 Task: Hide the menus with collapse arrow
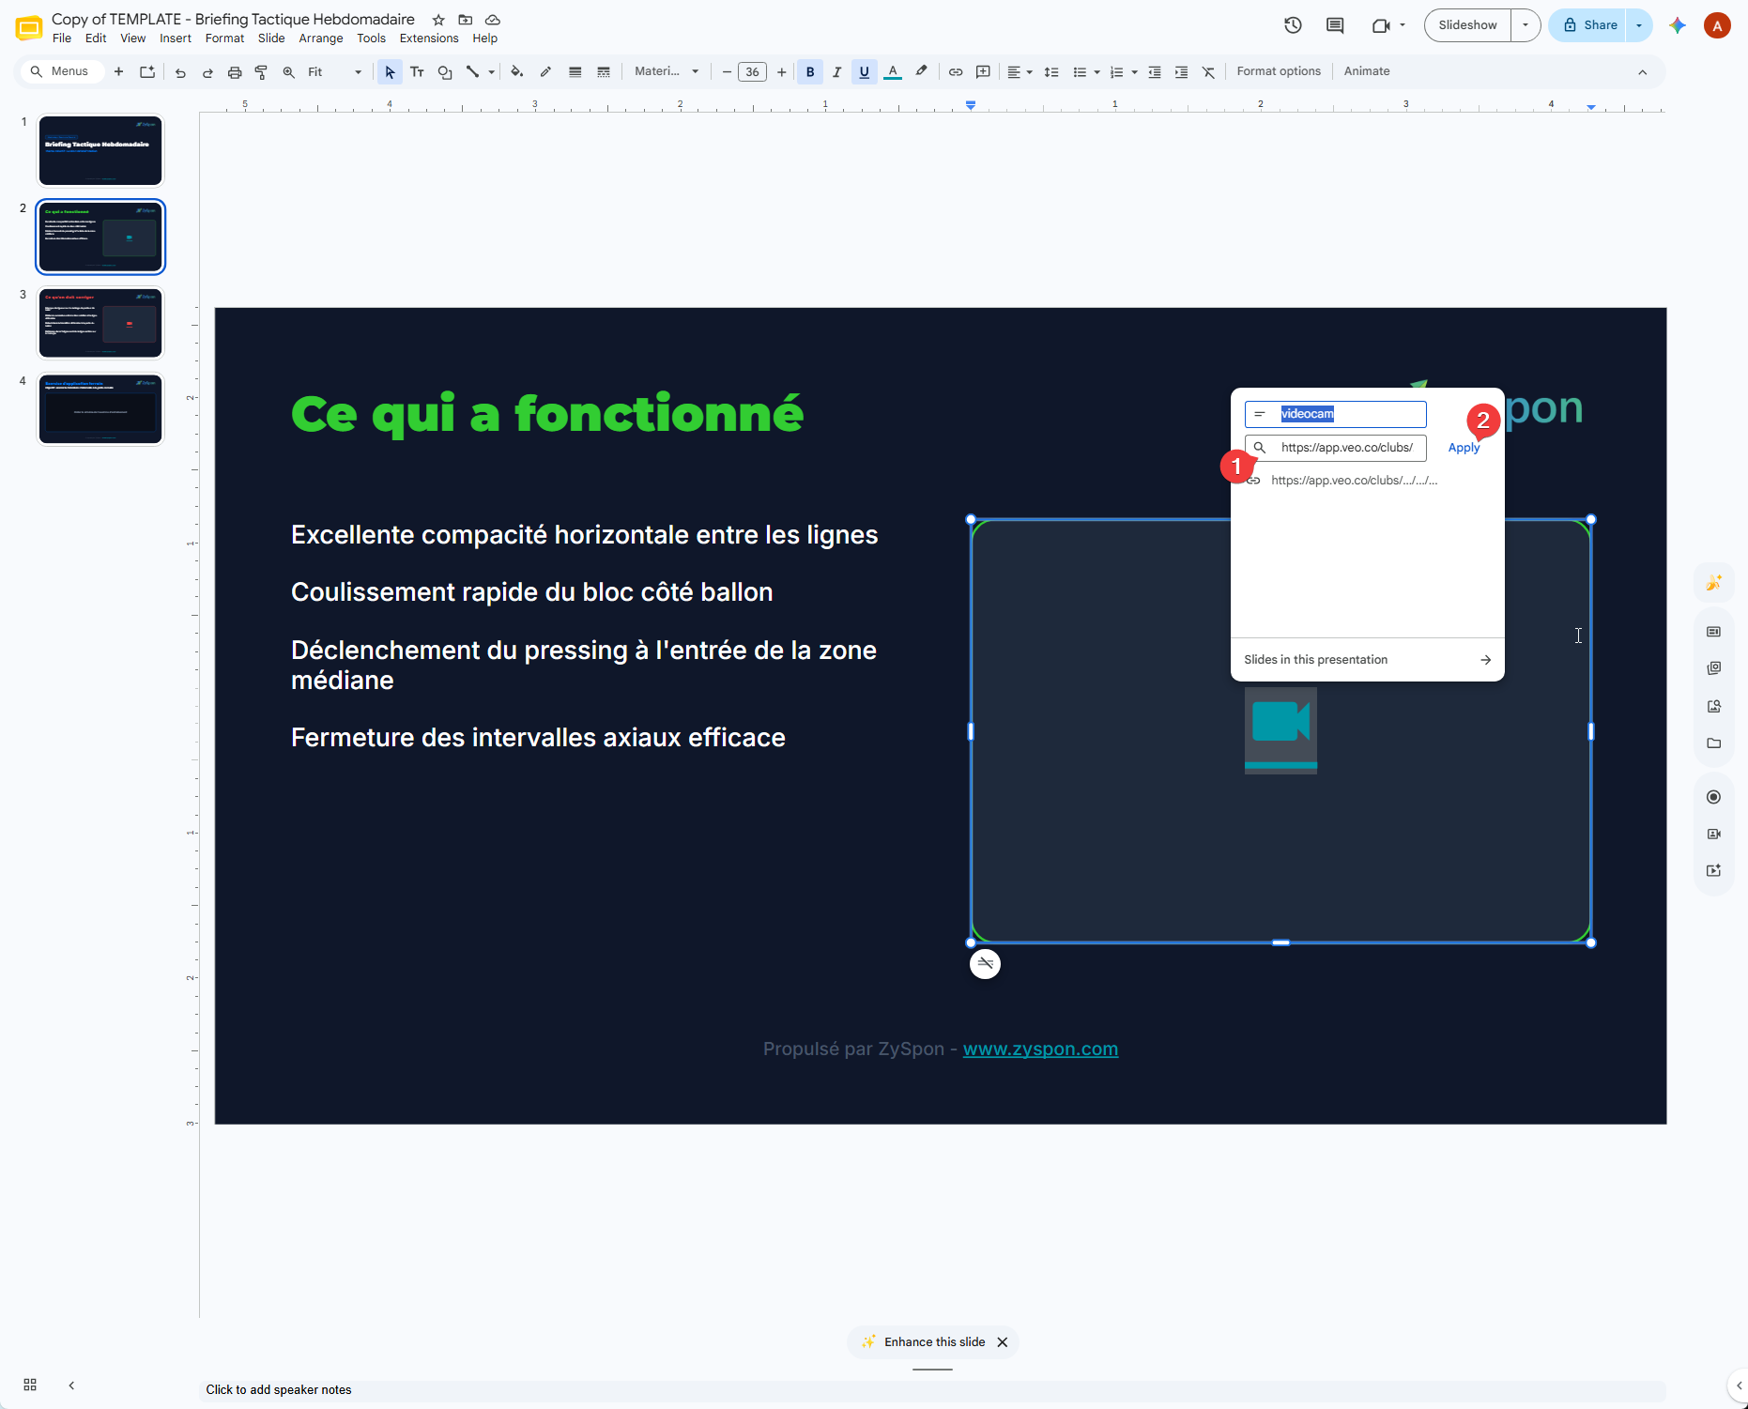(x=1642, y=72)
